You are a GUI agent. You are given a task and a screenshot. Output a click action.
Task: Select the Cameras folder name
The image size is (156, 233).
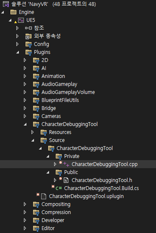(51, 116)
